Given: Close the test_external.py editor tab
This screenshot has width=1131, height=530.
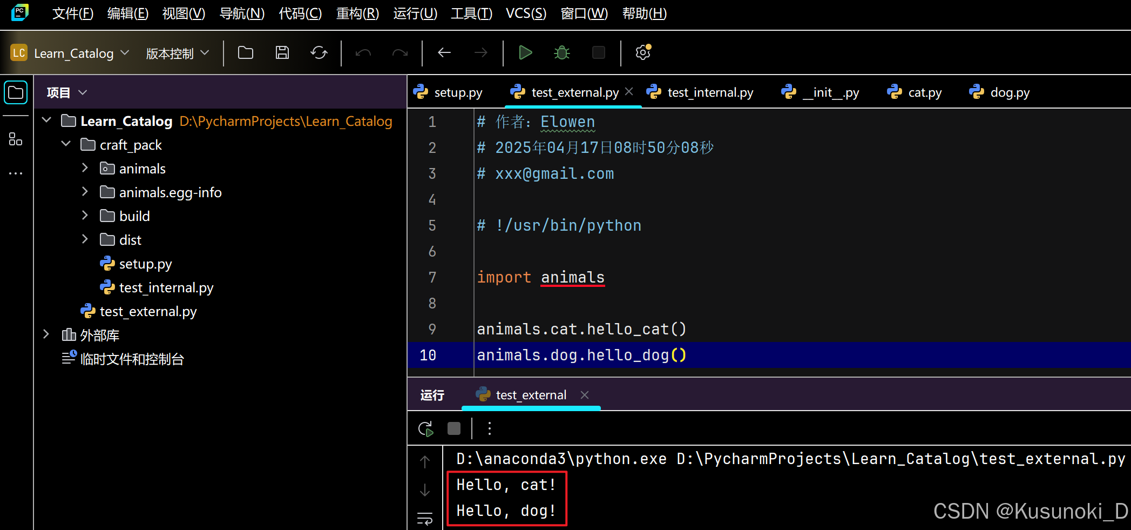Looking at the screenshot, I should click(x=628, y=91).
